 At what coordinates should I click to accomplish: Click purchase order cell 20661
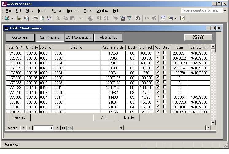(x=113, y=73)
